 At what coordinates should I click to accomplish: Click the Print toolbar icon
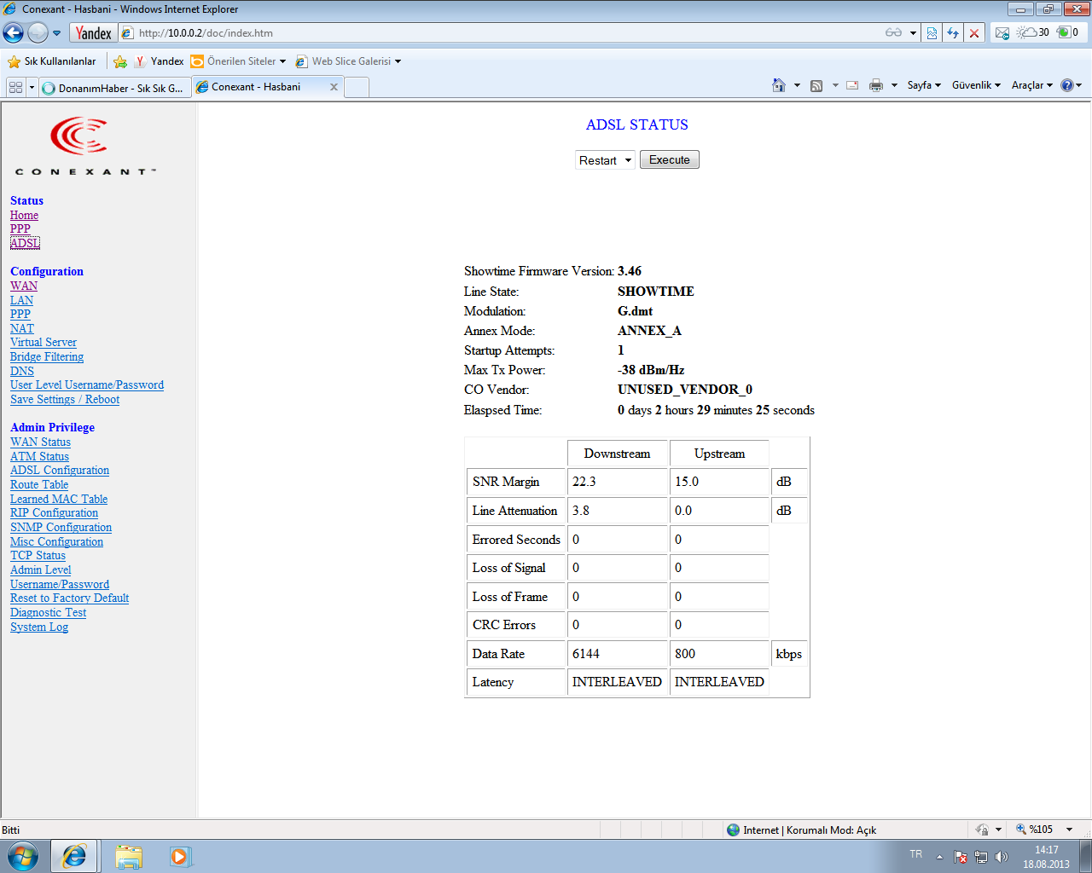(875, 85)
